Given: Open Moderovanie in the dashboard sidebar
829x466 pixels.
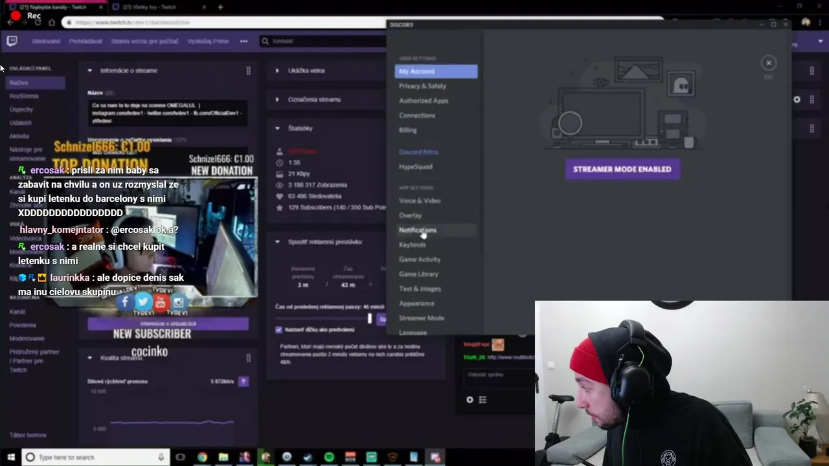Looking at the screenshot, I should pyautogui.click(x=27, y=338).
